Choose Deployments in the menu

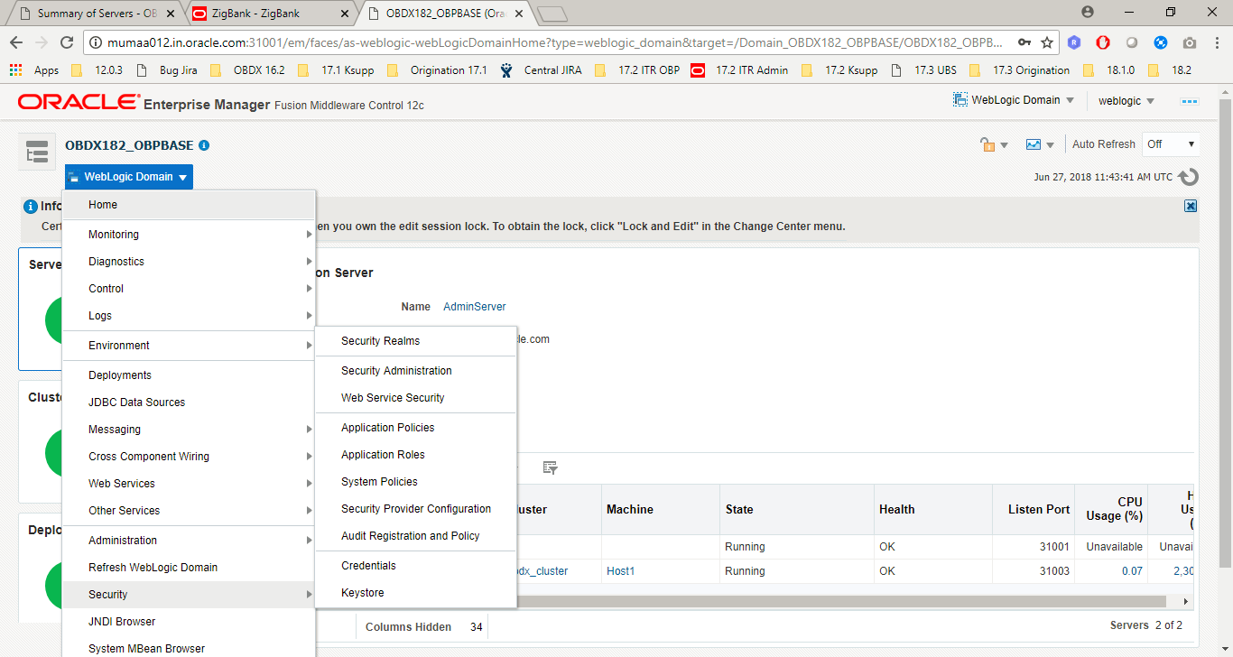click(189, 375)
